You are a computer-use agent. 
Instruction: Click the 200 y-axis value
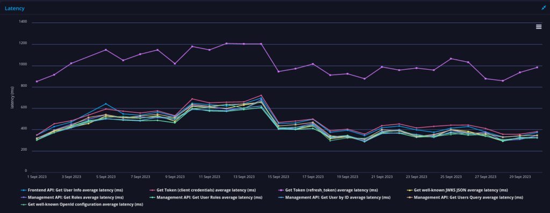pyautogui.click(x=24, y=150)
